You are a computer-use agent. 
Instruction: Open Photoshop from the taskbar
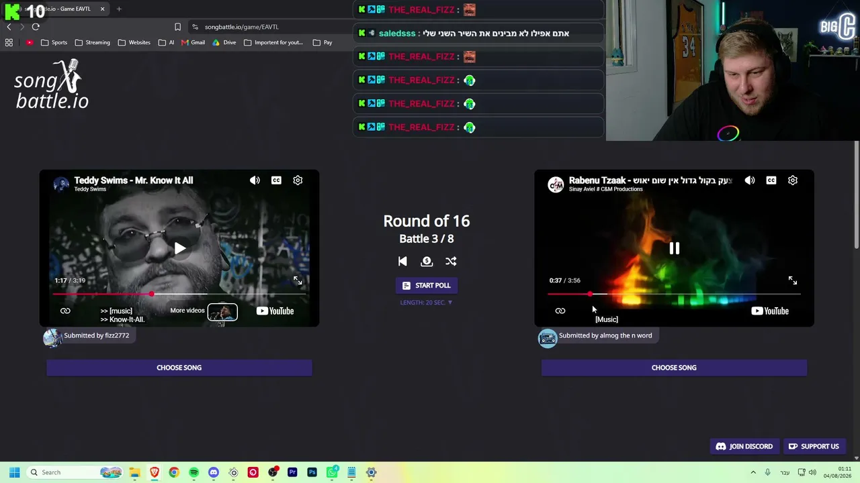click(312, 472)
